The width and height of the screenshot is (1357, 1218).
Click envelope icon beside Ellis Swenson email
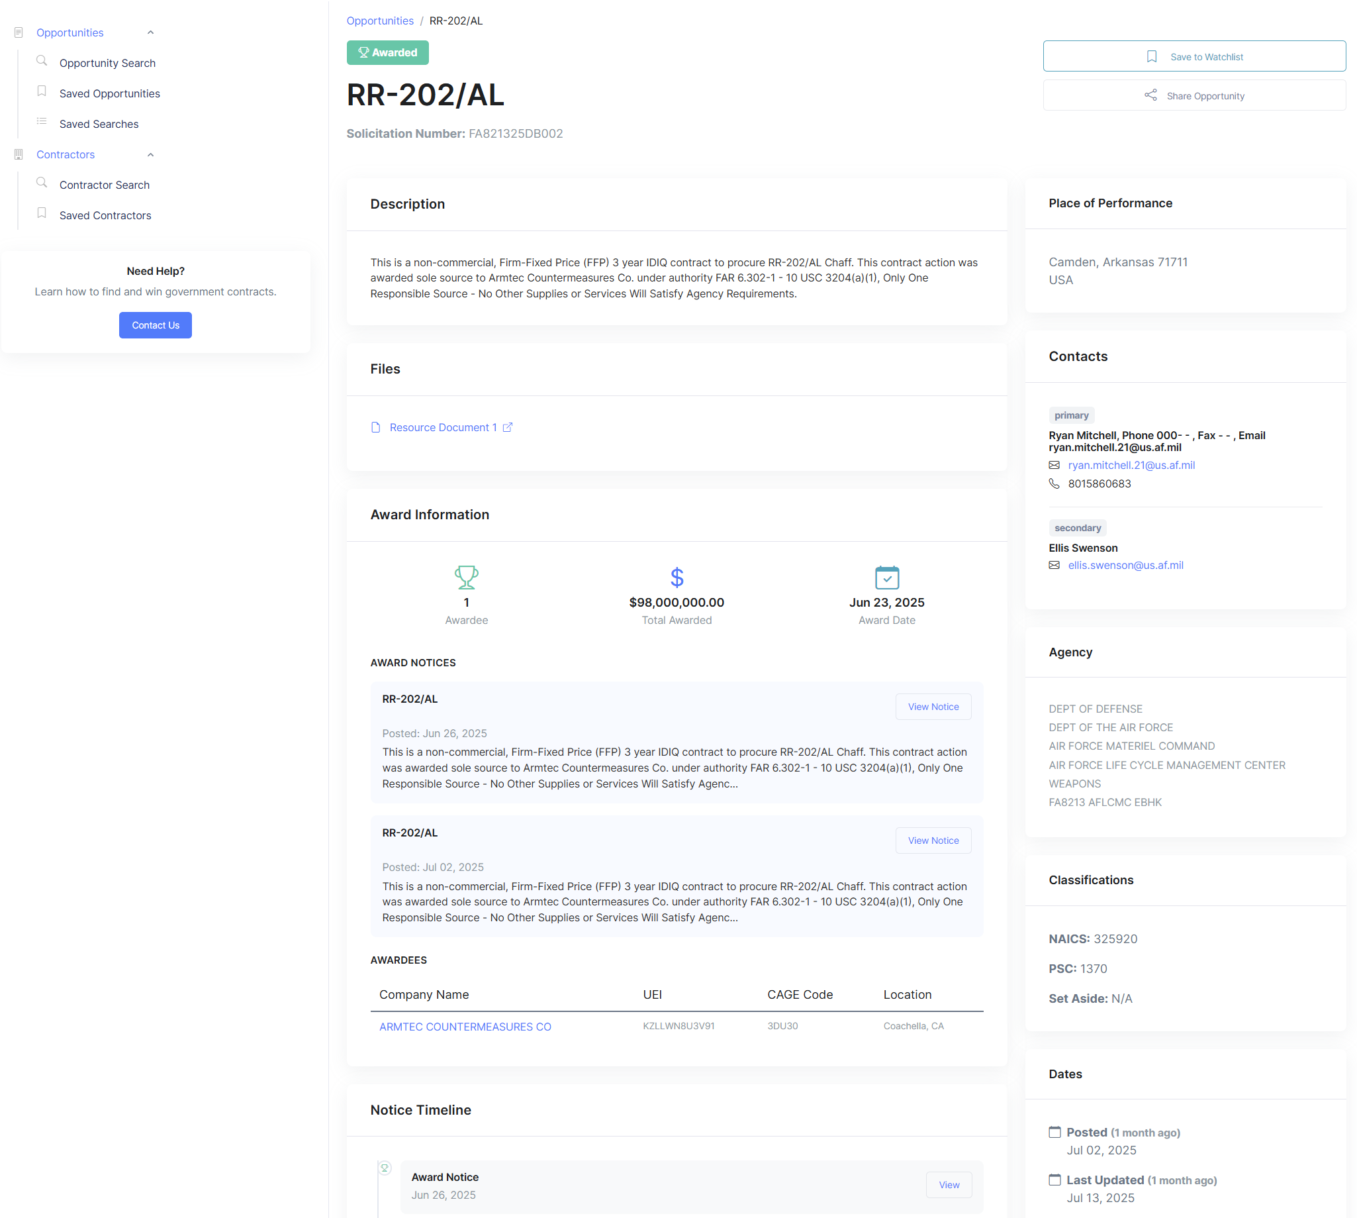click(x=1054, y=566)
